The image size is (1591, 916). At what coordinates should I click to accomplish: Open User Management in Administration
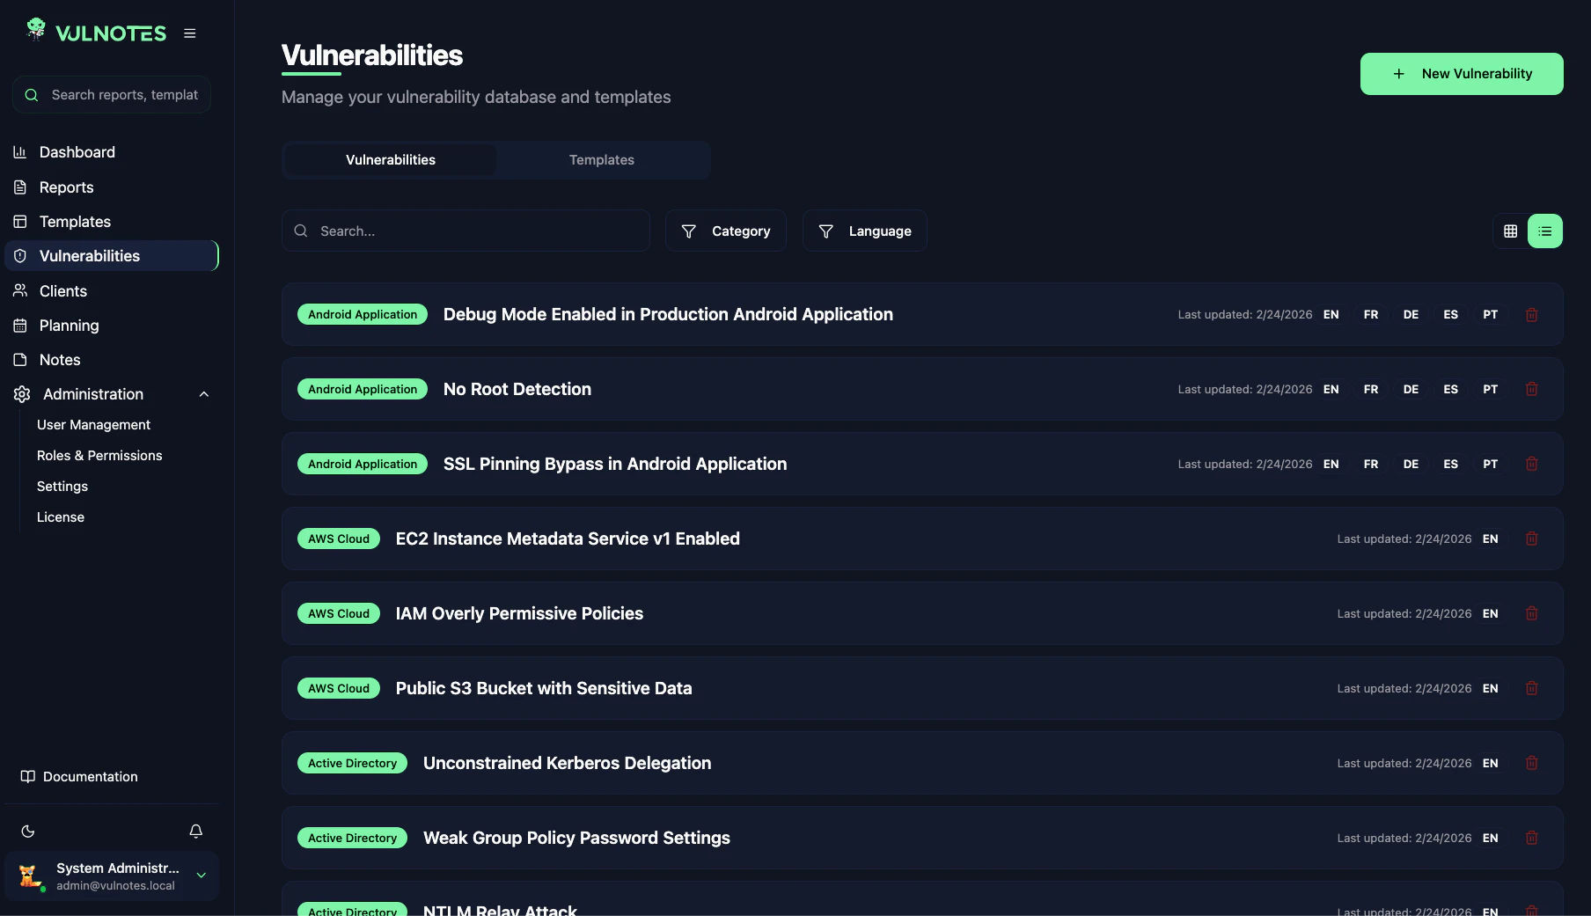click(94, 425)
